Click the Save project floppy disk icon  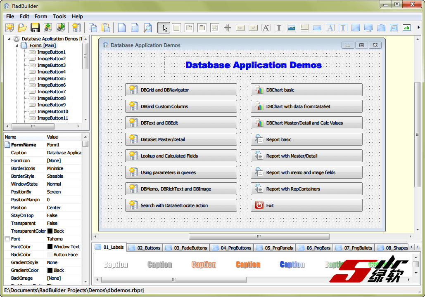coord(35,28)
